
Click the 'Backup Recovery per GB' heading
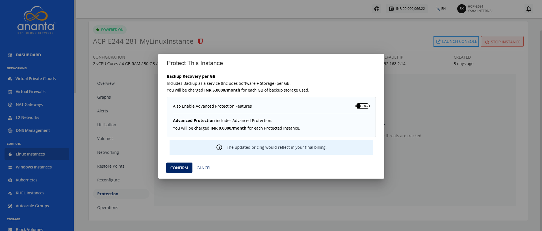click(x=191, y=76)
